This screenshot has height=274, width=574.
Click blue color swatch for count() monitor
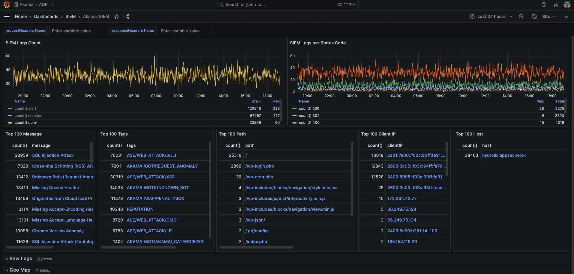(10, 116)
